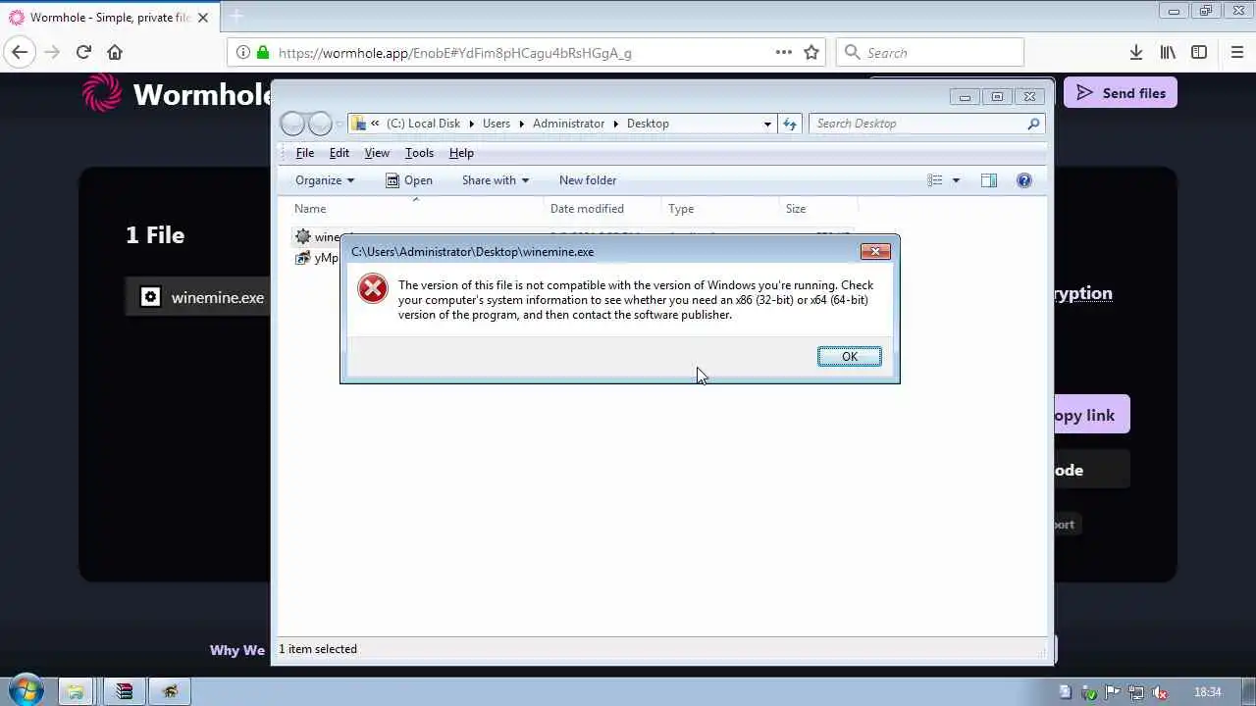
Task: Click the Users breadcrumb segment
Action: [497, 124]
